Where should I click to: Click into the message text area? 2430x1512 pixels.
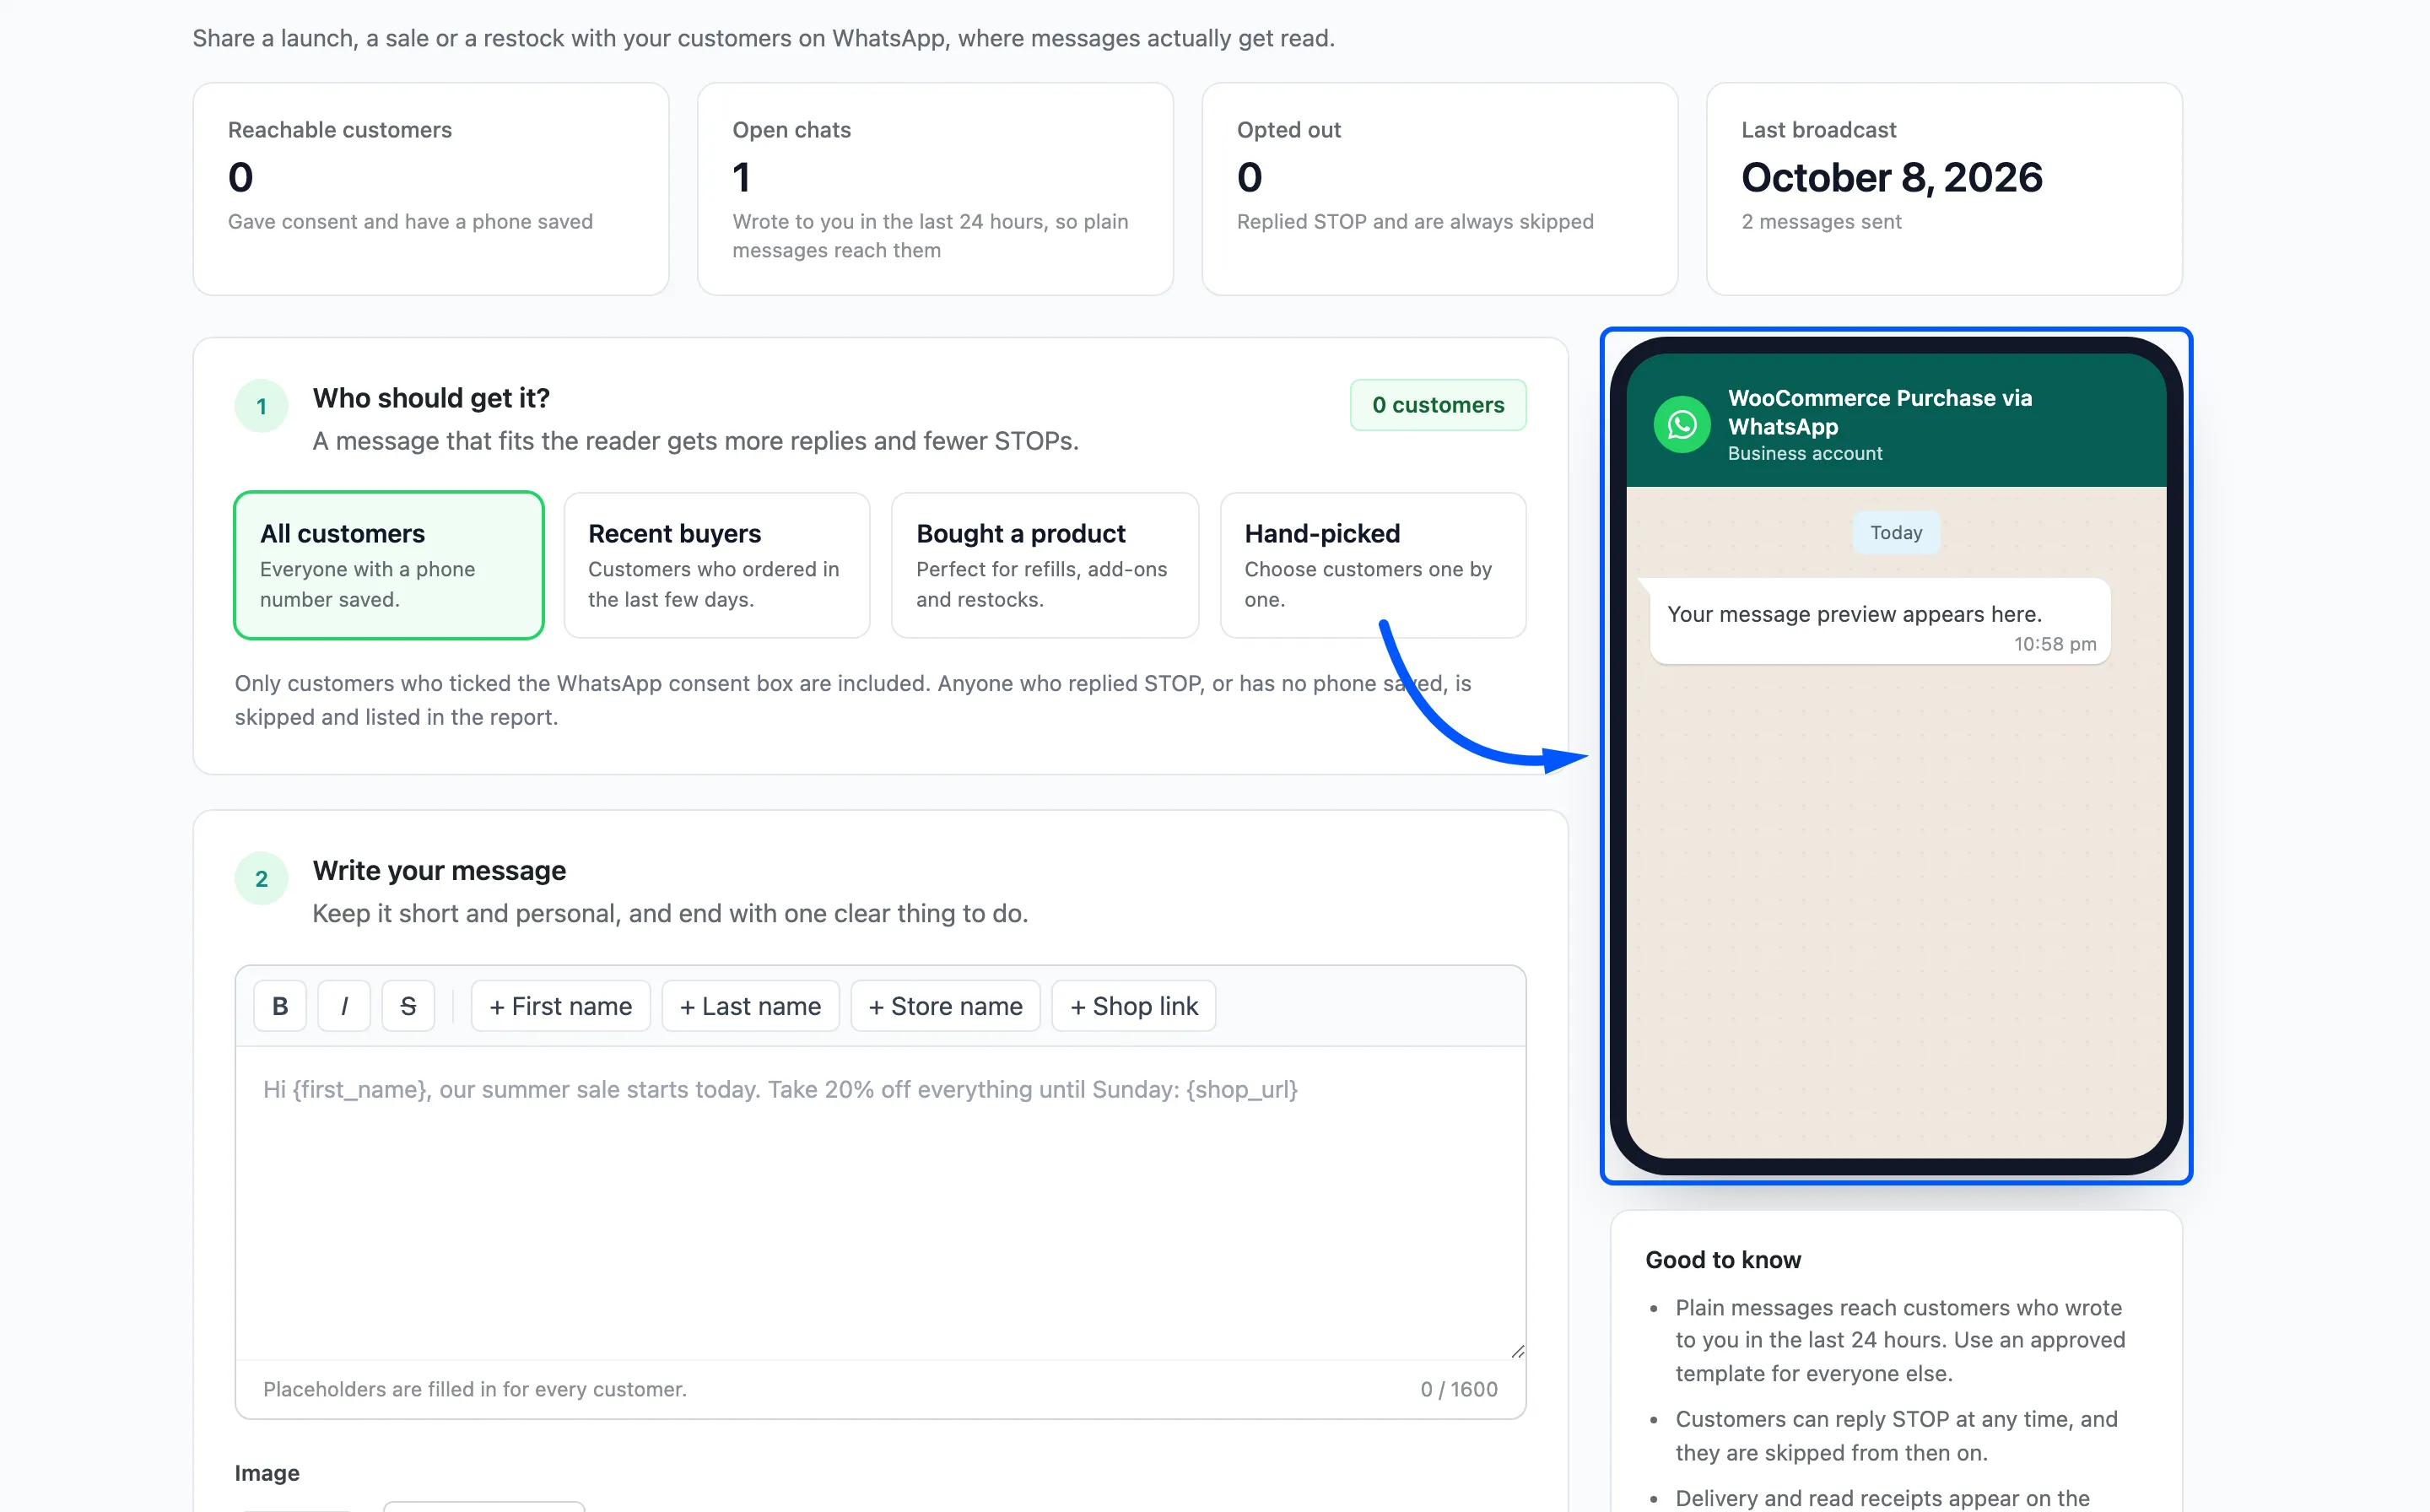[880, 1203]
